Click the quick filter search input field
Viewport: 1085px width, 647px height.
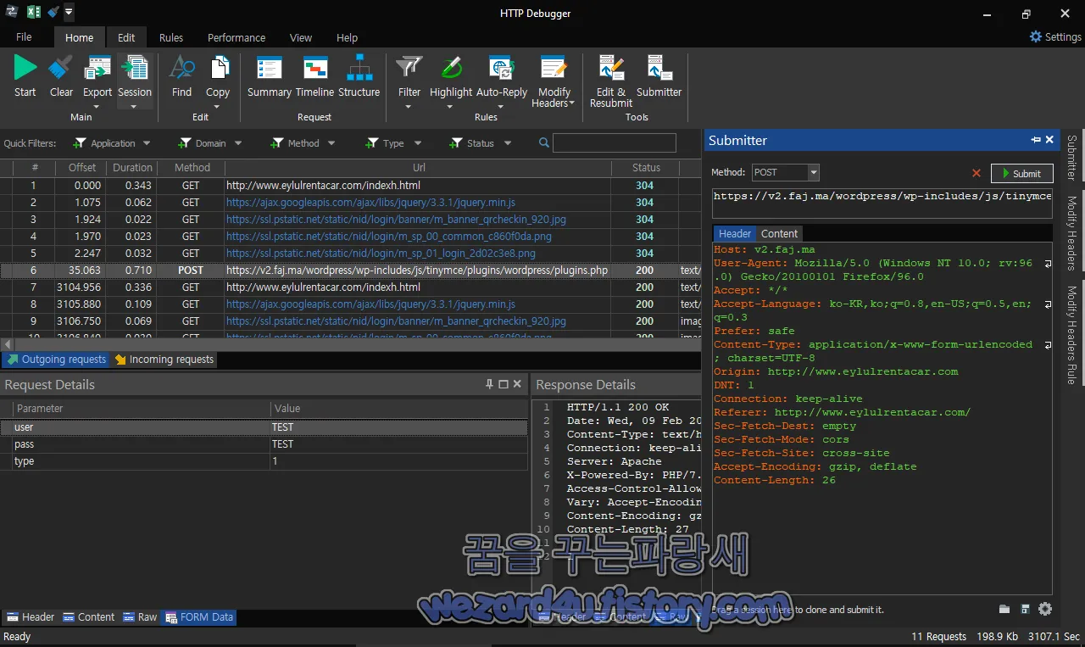point(614,143)
